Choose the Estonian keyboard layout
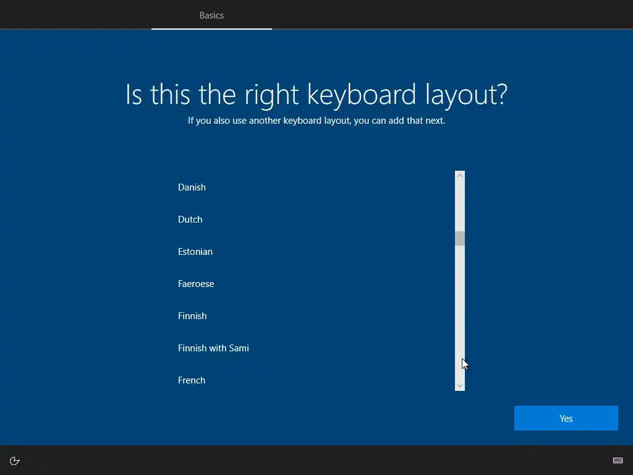Viewport: 633px width, 475px height. [x=312, y=251]
